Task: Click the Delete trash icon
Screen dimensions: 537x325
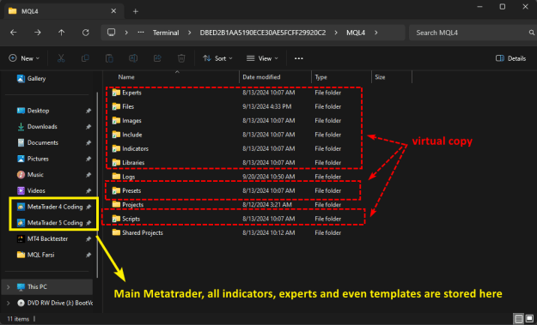Action: (181, 58)
